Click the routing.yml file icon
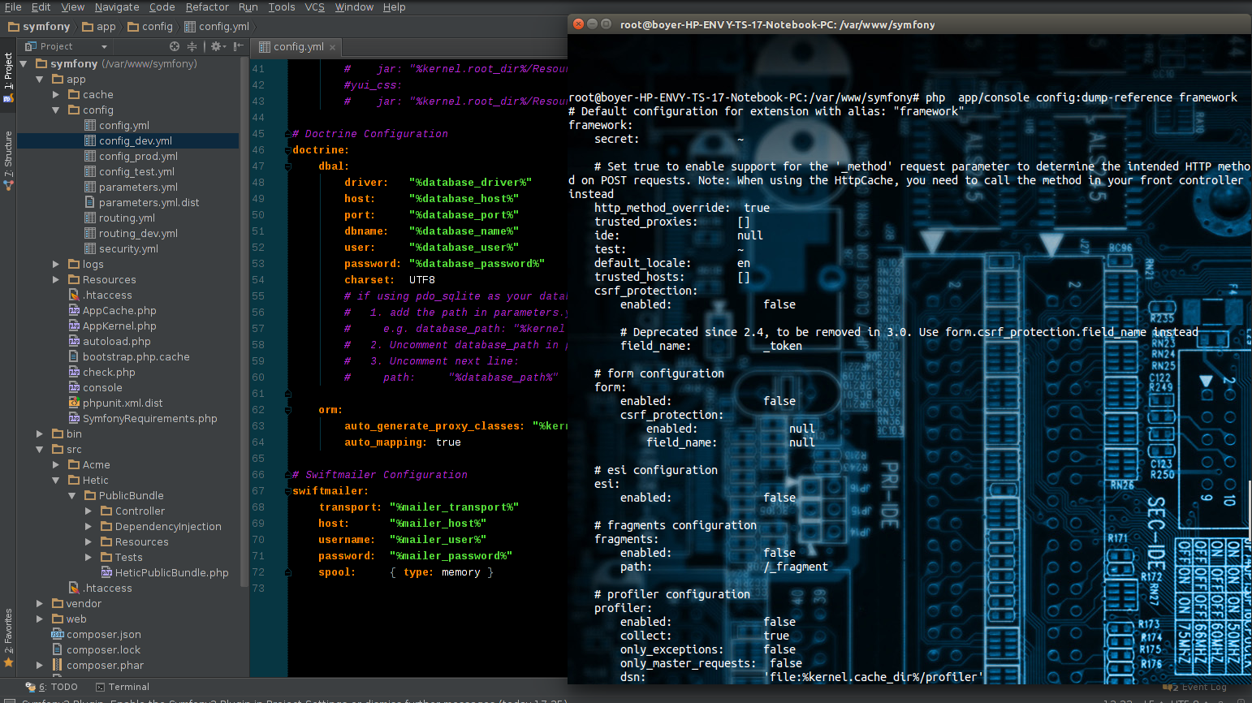 tap(90, 218)
